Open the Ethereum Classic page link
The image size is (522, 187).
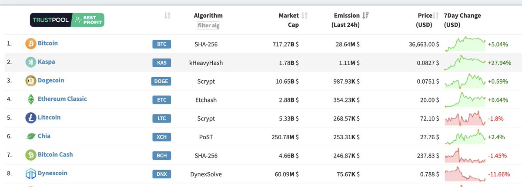(62, 99)
